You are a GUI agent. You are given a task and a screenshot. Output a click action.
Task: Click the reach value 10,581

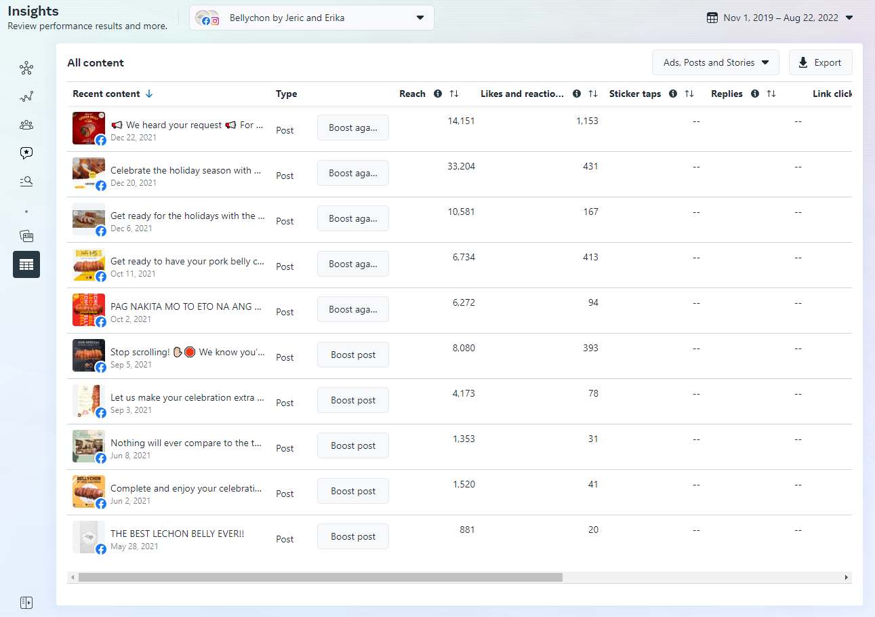(462, 212)
